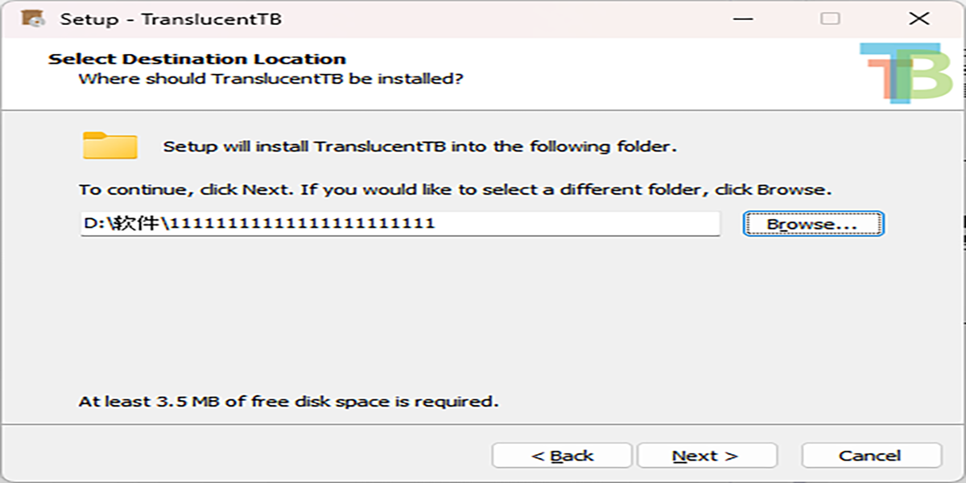Click the 'To continue, click Next' instruction text
The image size is (966, 483).
[x=455, y=191]
